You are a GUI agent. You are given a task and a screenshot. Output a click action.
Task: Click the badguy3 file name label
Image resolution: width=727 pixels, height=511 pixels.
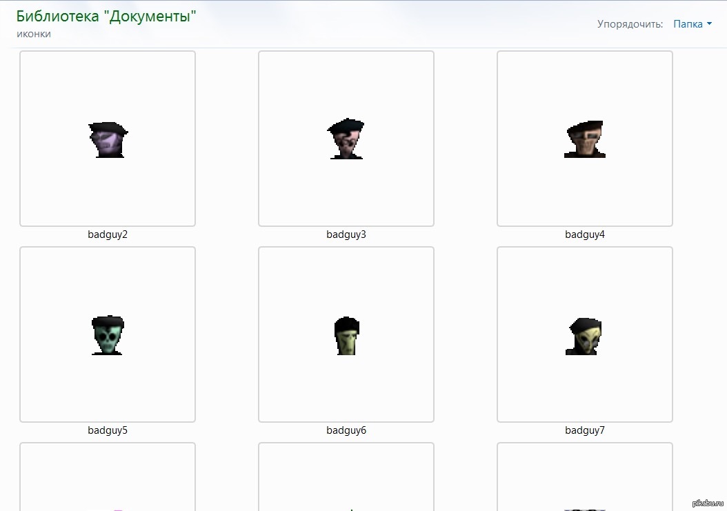(x=346, y=234)
